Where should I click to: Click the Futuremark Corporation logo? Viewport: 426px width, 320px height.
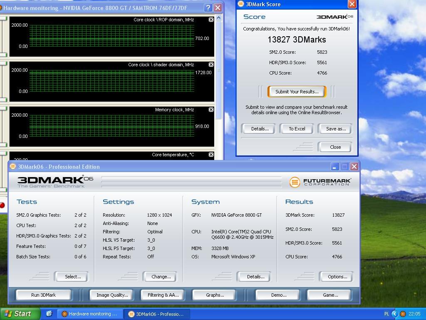tap(320, 182)
